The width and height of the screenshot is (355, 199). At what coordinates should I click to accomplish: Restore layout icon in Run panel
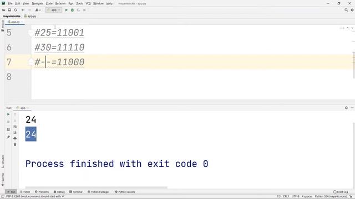[x=8, y=129]
